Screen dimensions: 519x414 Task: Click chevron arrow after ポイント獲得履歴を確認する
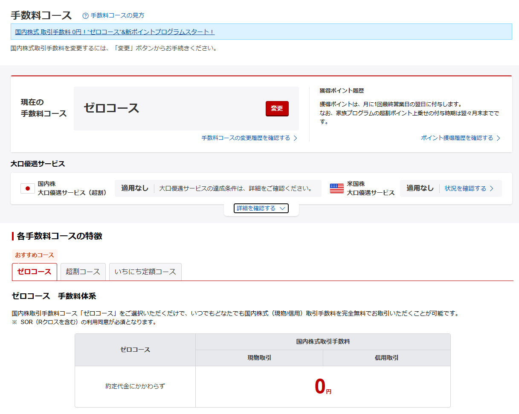click(499, 138)
